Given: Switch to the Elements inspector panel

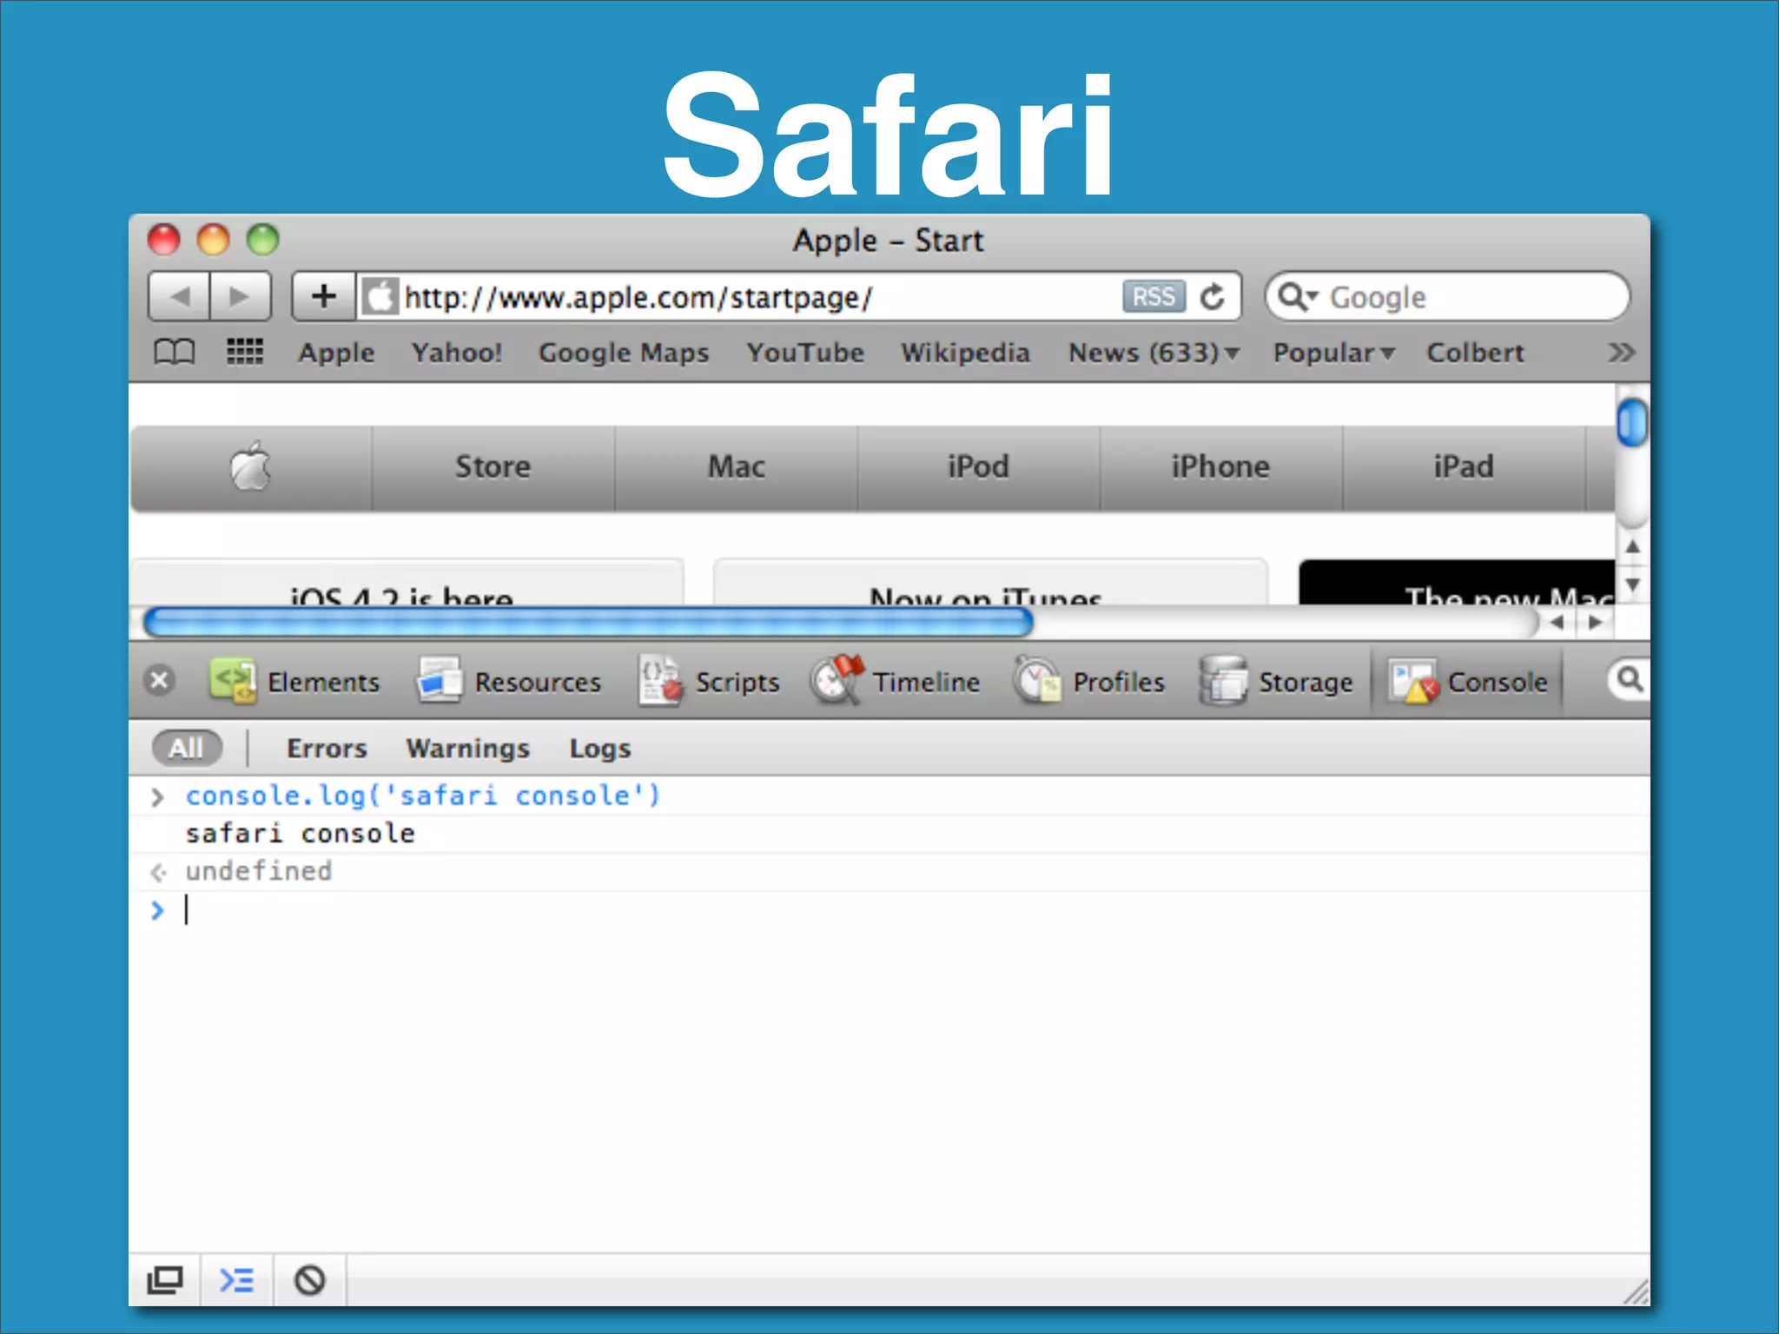Looking at the screenshot, I should click(x=294, y=681).
